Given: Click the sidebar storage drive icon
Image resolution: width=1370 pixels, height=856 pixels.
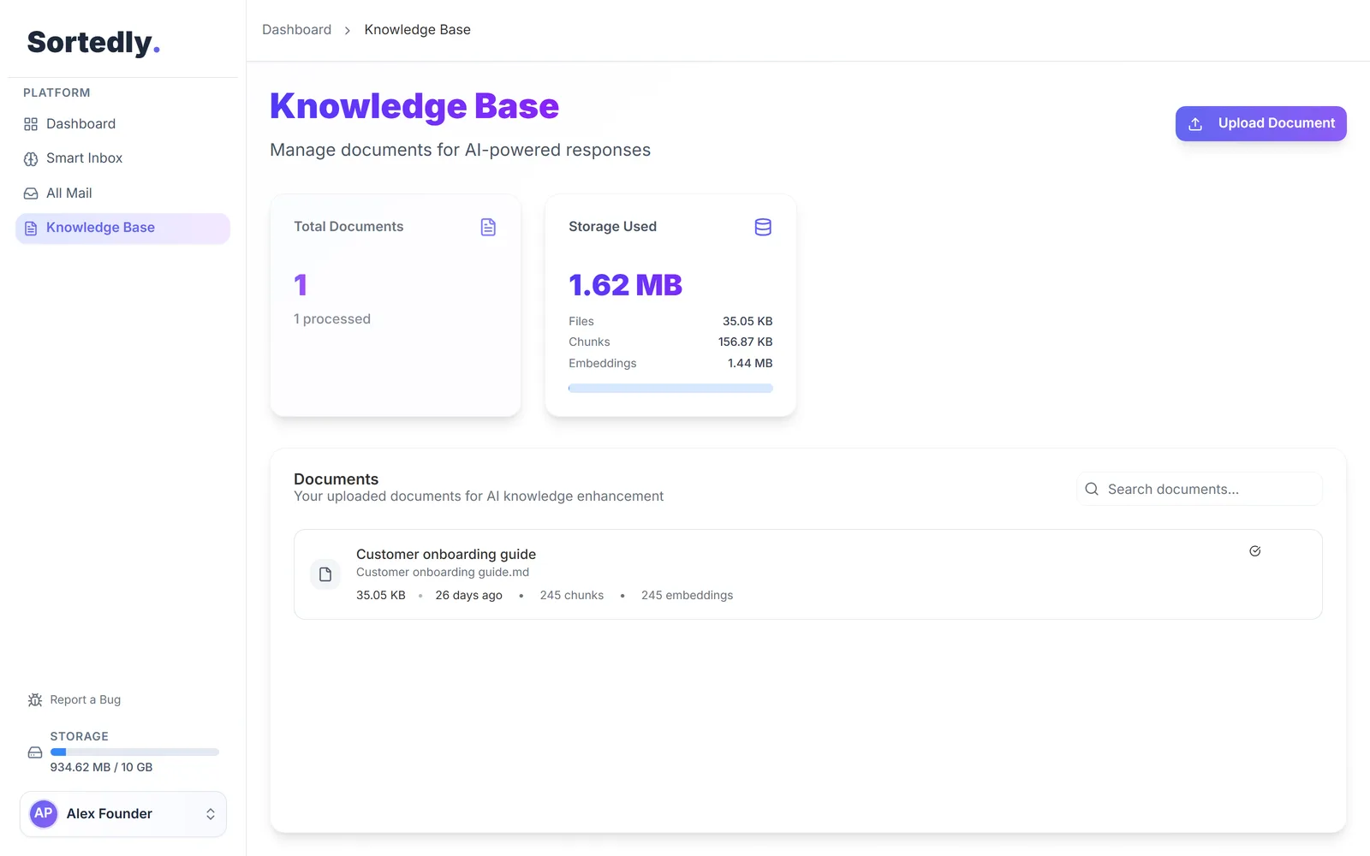Looking at the screenshot, I should (35, 752).
